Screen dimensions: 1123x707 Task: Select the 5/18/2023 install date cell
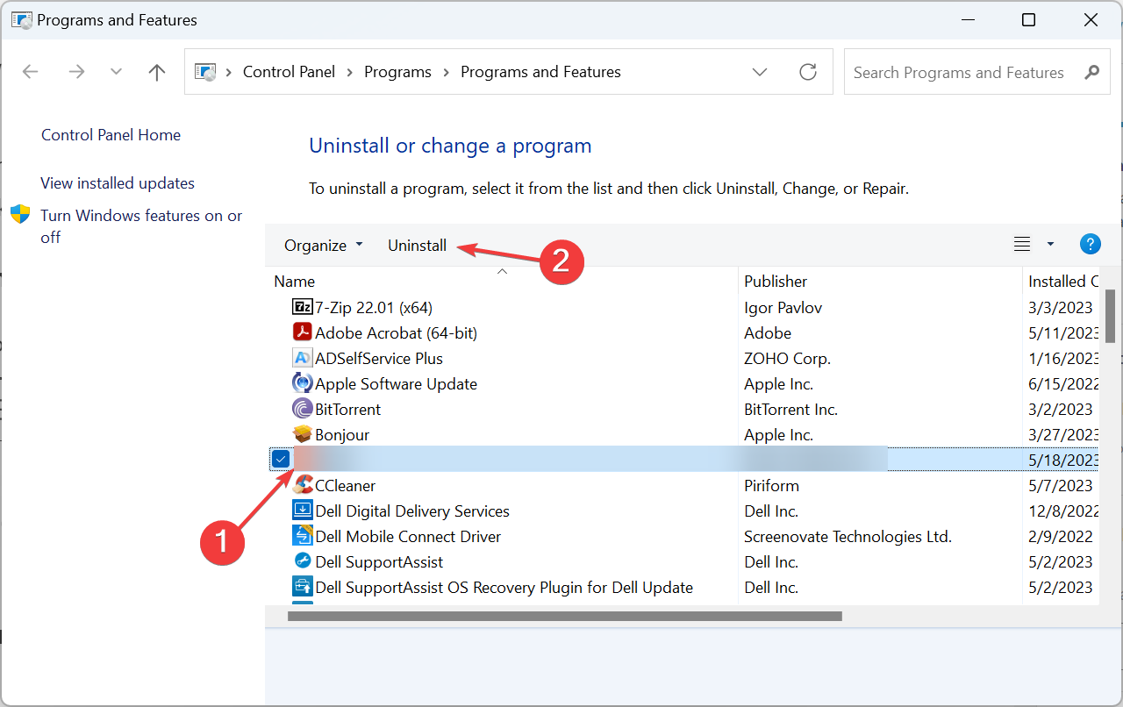[x=1062, y=459]
